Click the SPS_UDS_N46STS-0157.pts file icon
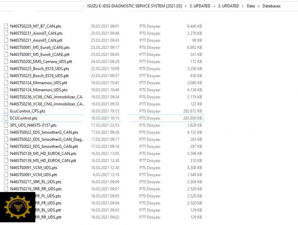 6,125
